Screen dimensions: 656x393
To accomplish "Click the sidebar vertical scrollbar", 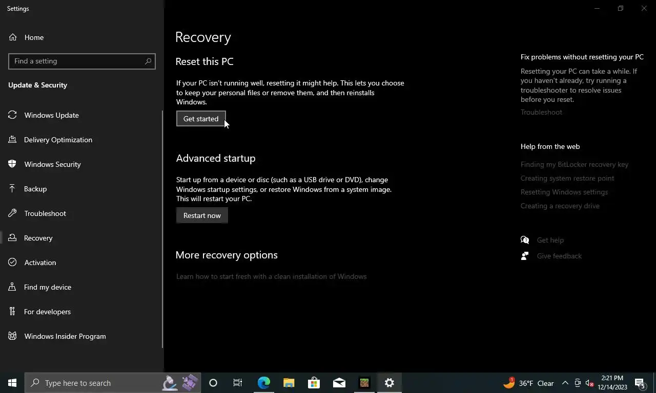I will (x=162, y=229).
